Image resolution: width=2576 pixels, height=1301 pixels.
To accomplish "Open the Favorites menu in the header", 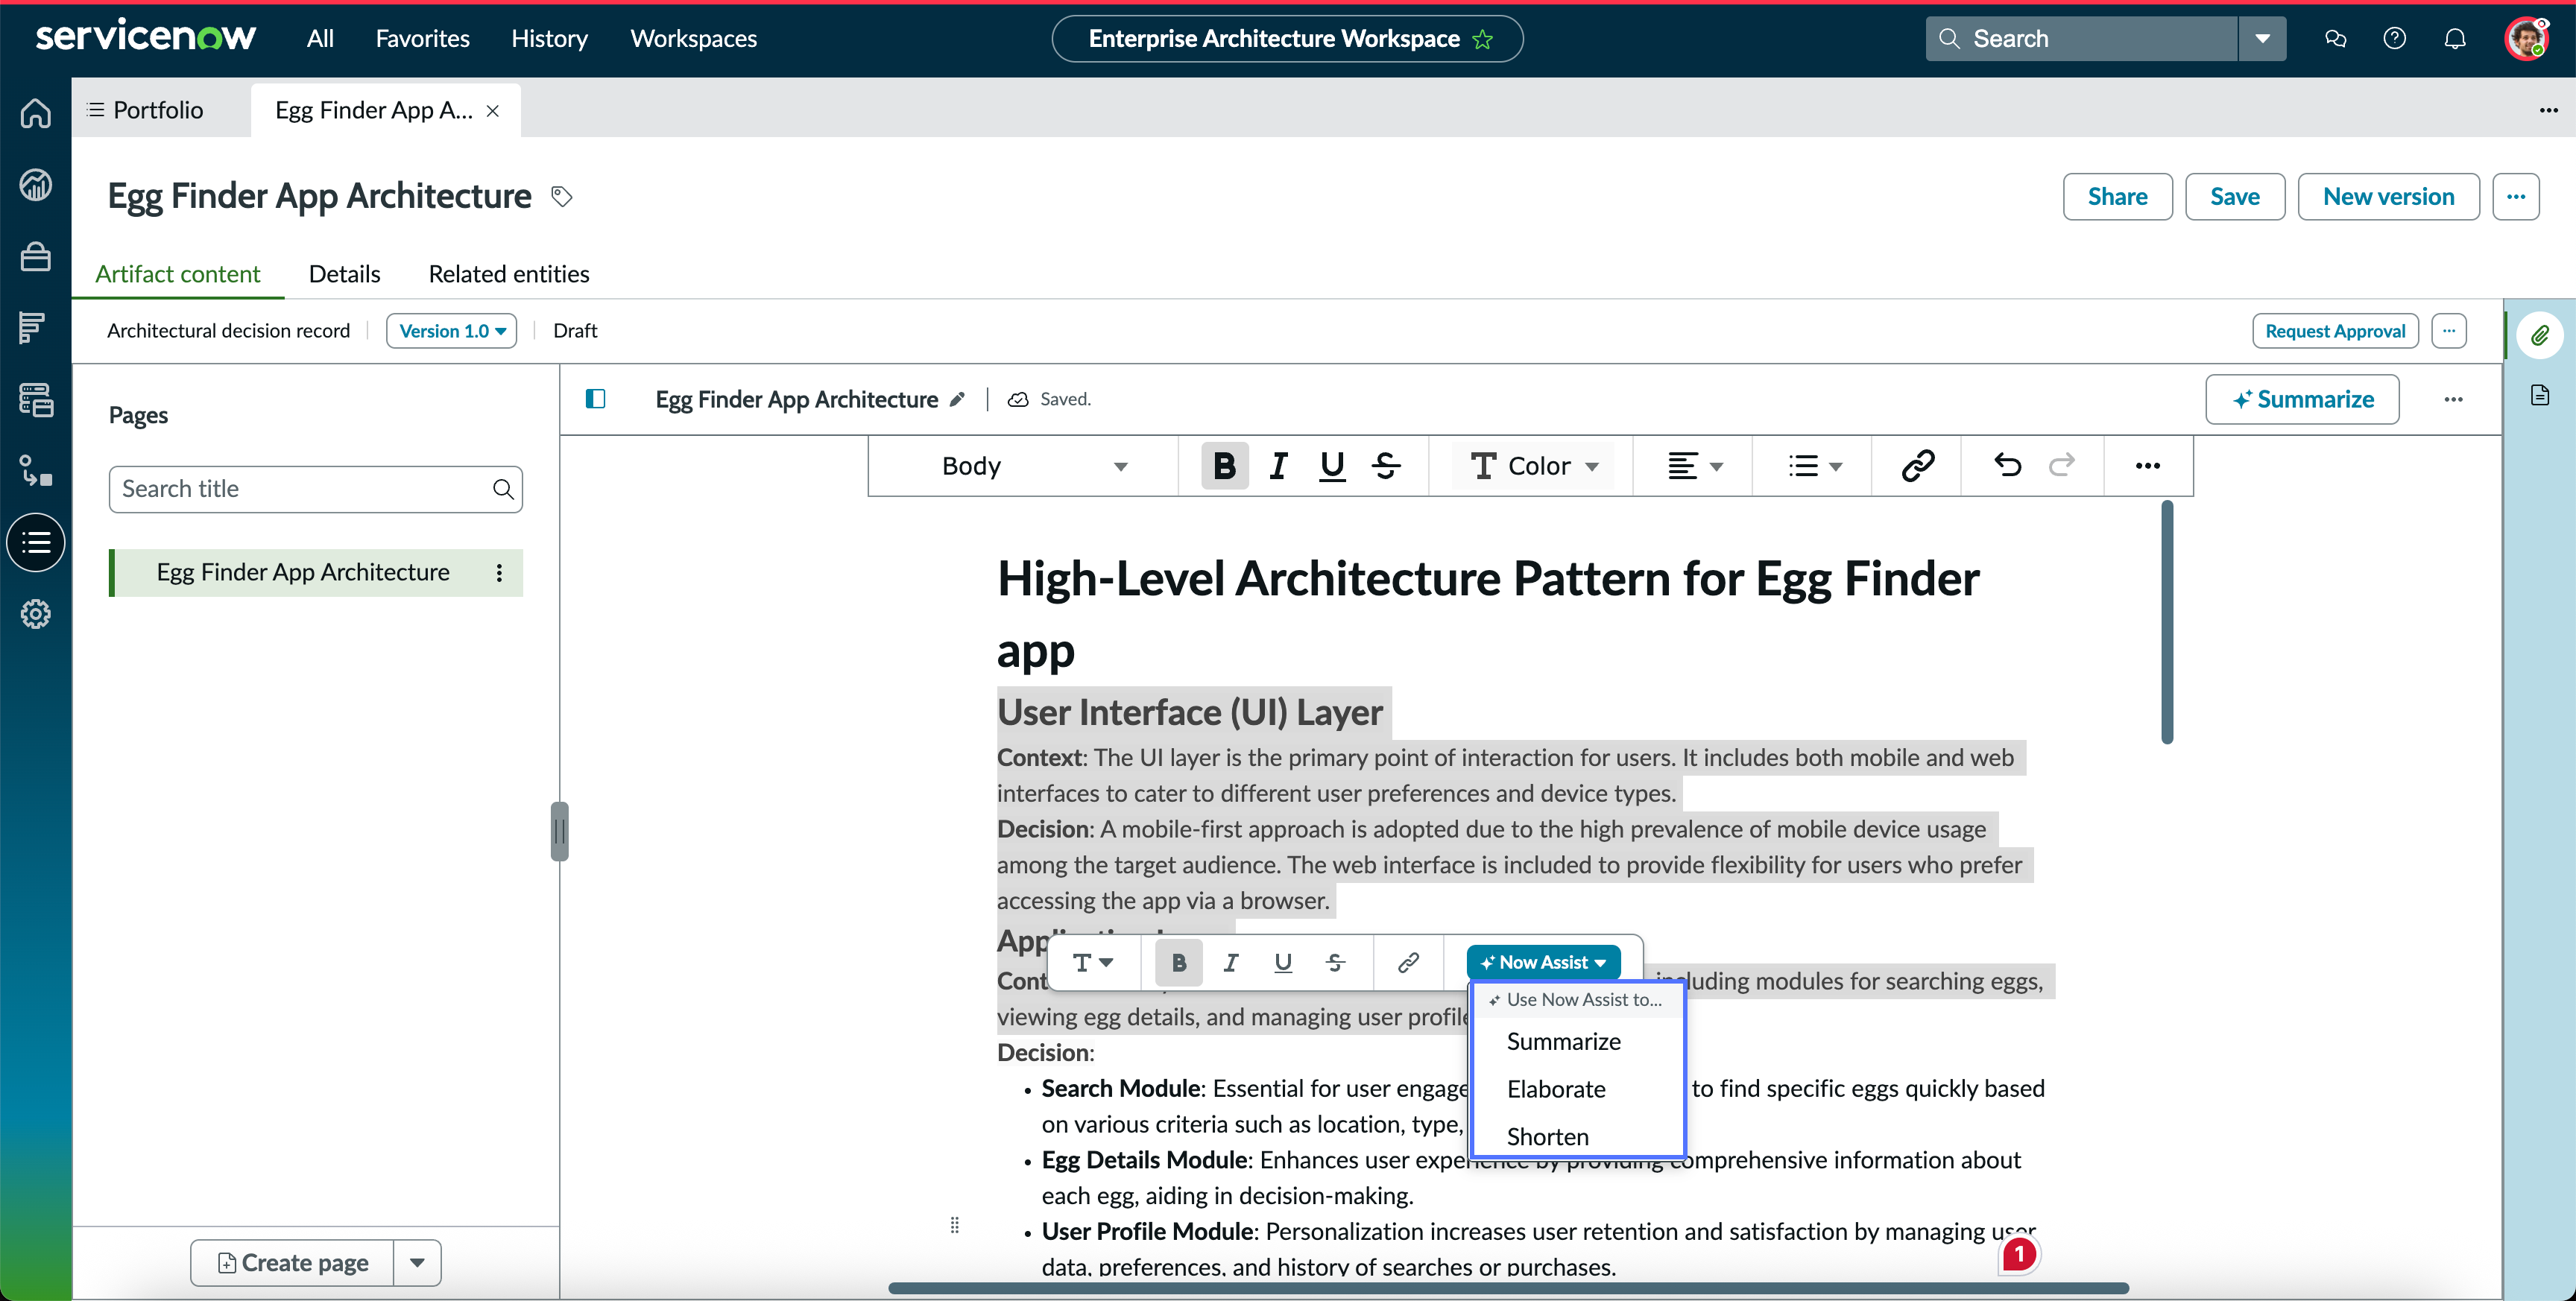I will click(422, 39).
